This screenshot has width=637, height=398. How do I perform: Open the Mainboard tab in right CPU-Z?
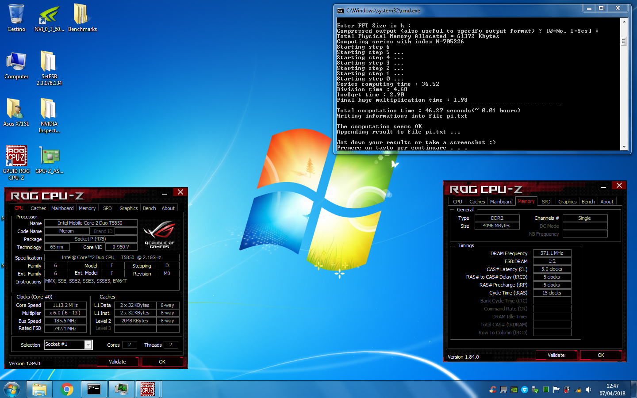click(x=501, y=202)
